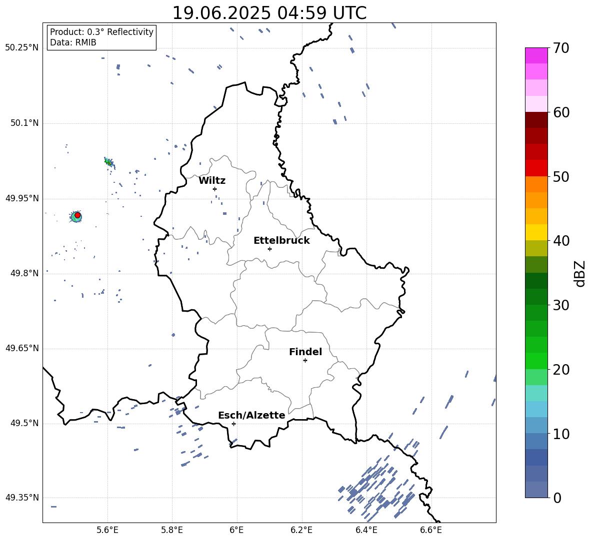Viewport: 592px width, 540px height.
Task: Click the colorbar label 40
Action: pyautogui.click(x=561, y=241)
